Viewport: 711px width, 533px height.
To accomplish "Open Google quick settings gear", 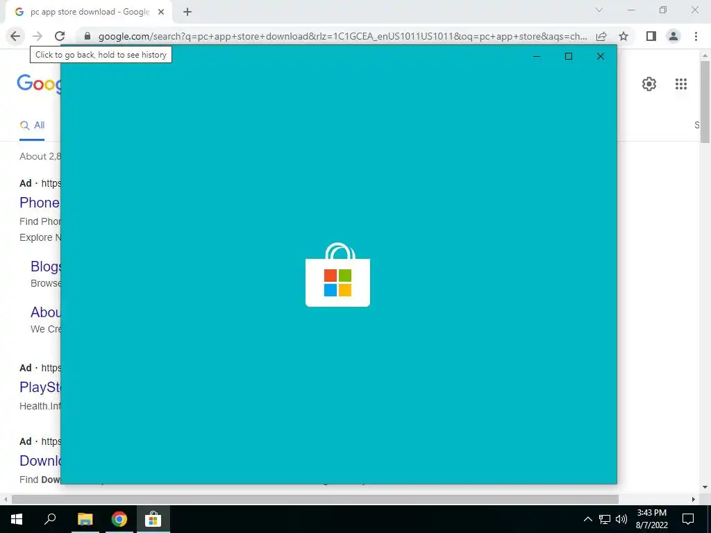I will [x=649, y=84].
